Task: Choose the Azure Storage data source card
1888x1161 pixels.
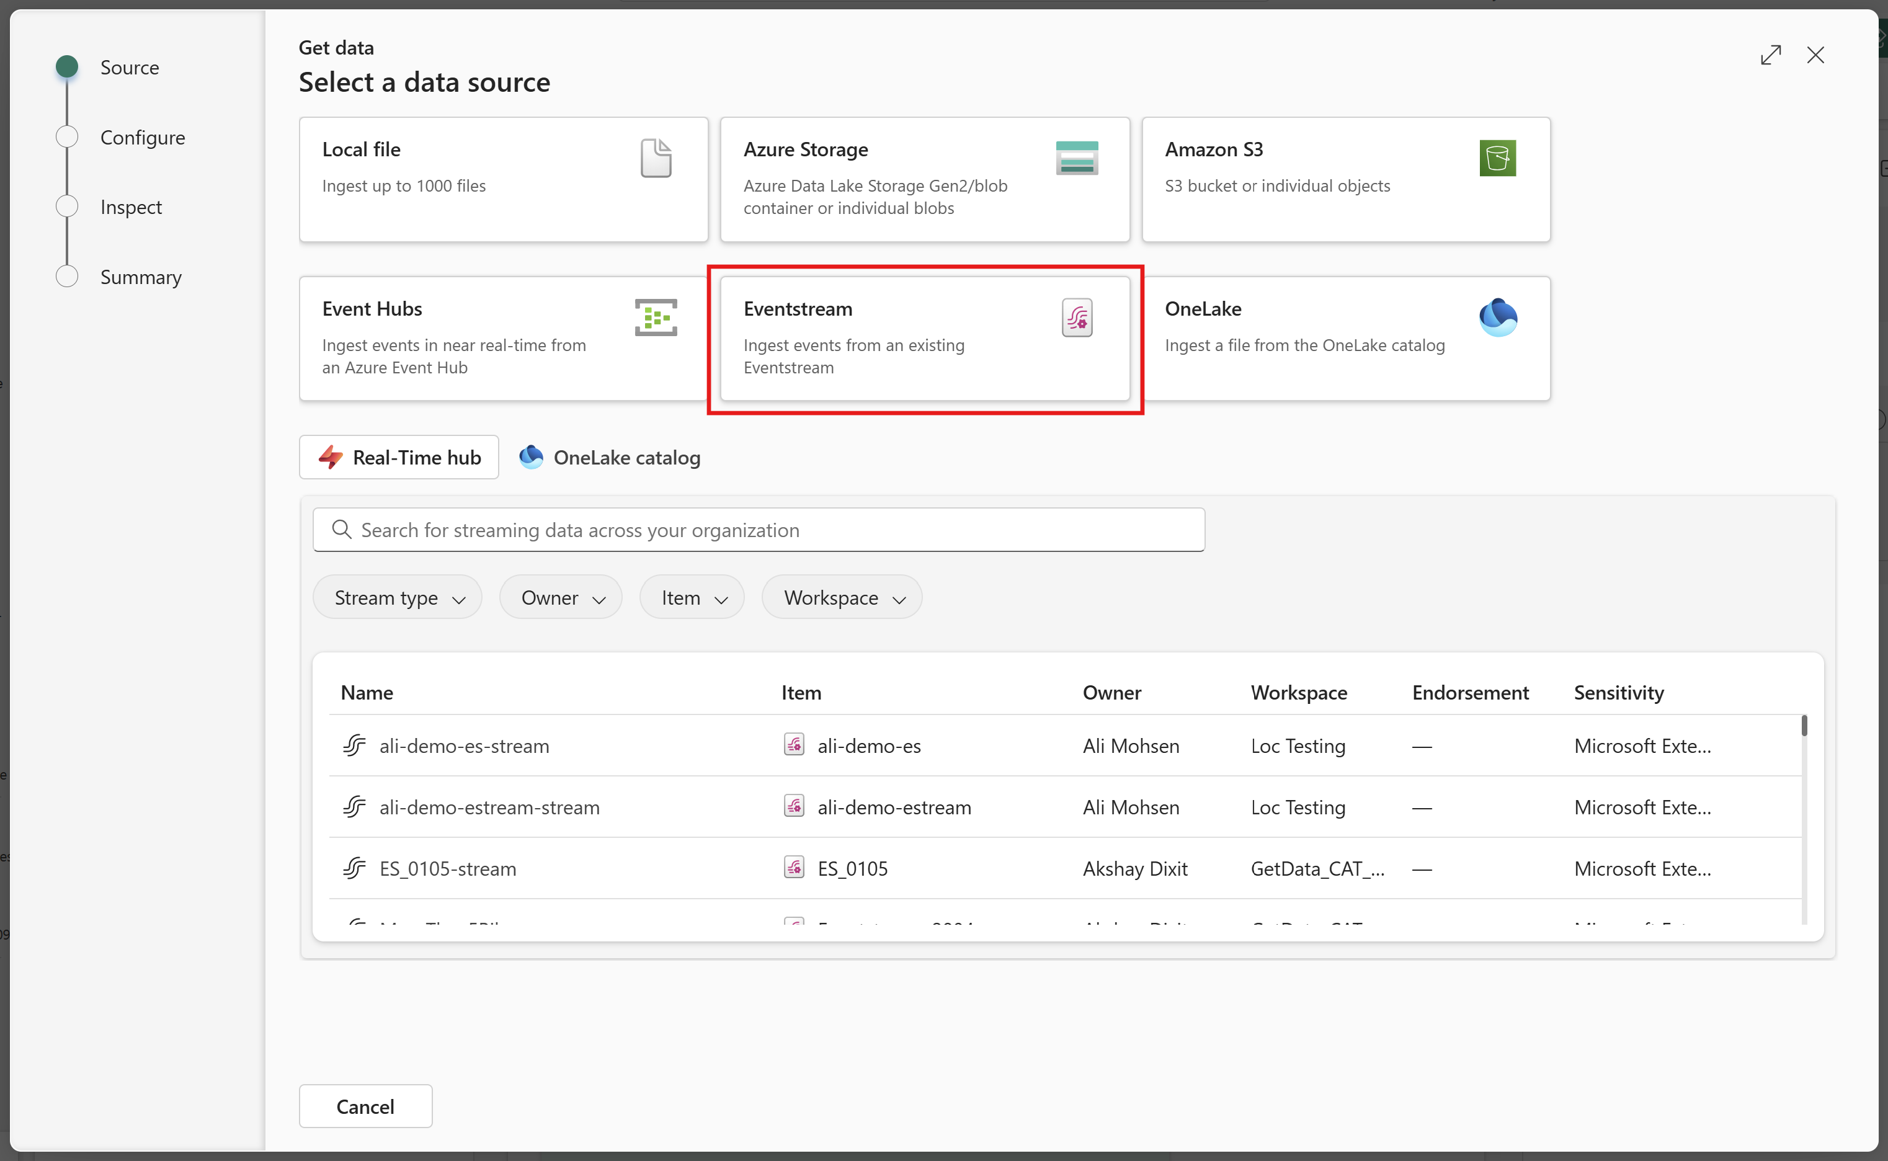Action: 924,179
